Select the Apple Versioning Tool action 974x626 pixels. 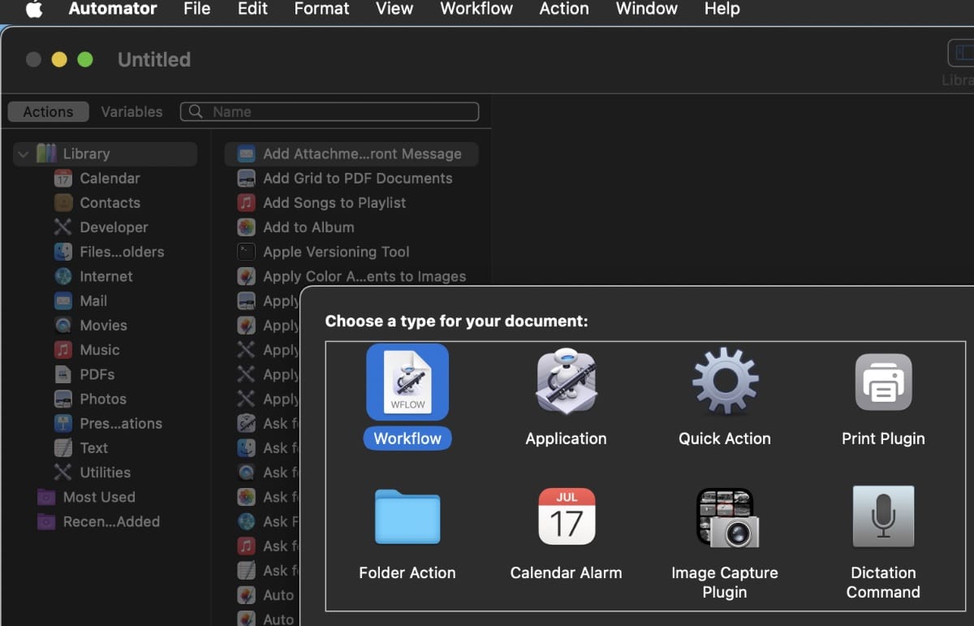coord(336,252)
